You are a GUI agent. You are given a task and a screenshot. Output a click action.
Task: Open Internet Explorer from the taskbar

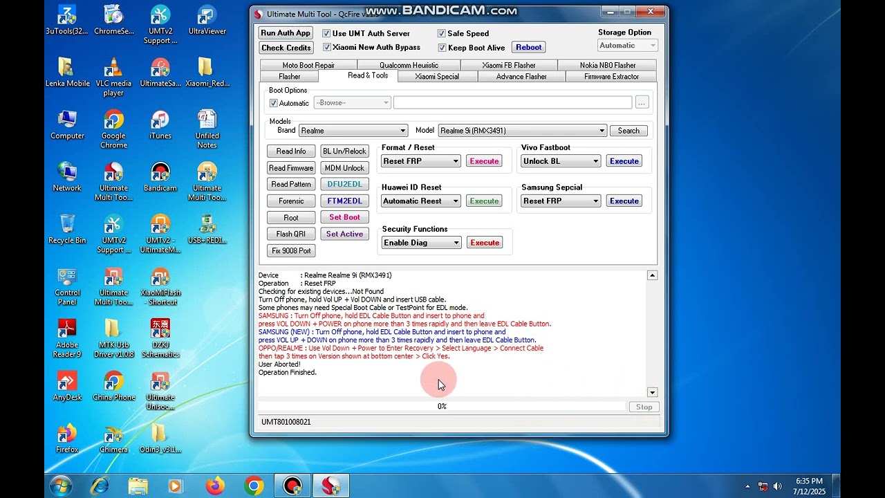pyautogui.click(x=100, y=486)
